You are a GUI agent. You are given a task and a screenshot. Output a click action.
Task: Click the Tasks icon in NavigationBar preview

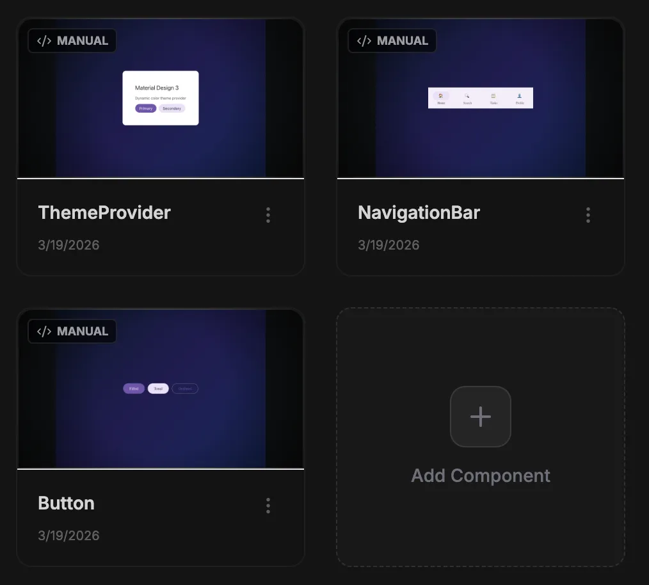(x=493, y=96)
